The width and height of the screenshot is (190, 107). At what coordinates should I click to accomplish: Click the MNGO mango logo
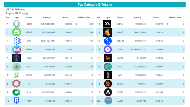click(108, 33)
